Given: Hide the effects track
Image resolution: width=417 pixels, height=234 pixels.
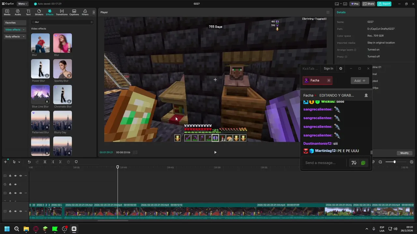Looking at the screenshot, I should pos(15,184).
